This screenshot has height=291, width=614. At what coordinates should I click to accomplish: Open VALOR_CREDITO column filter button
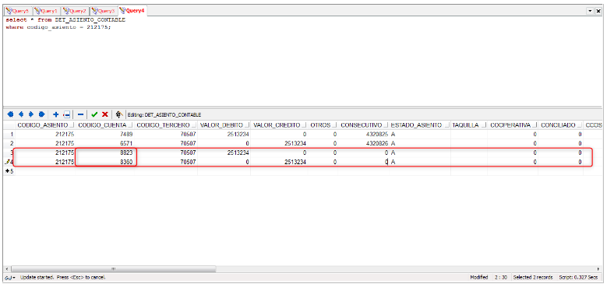[x=304, y=125]
